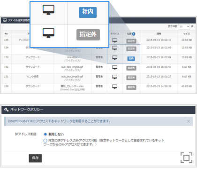The image size is (197, 174).
Task: Click the 43.65 KB size value
Action: (x=187, y=86)
